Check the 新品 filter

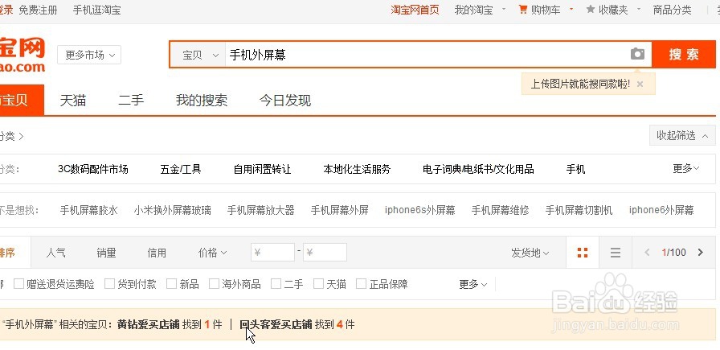[171, 284]
